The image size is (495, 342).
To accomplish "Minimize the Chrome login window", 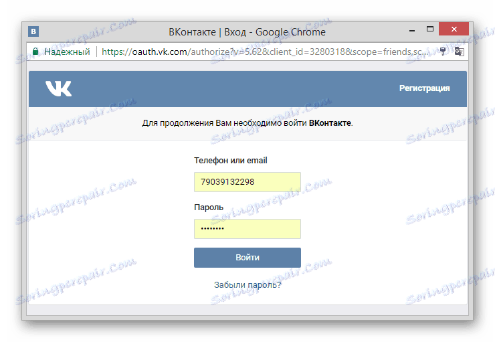I will coord(411,30).
